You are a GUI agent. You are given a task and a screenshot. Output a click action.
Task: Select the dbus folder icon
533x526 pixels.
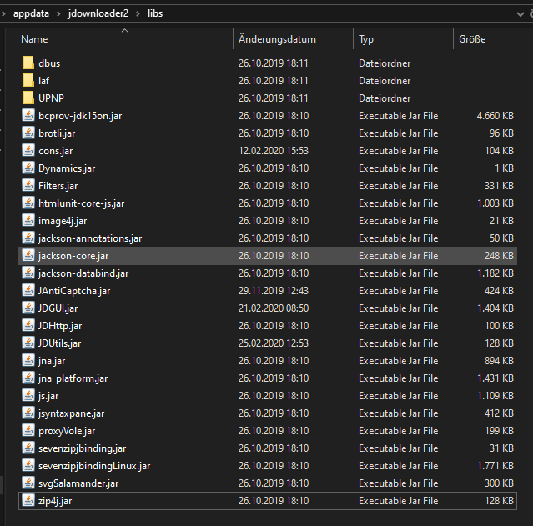28,63
